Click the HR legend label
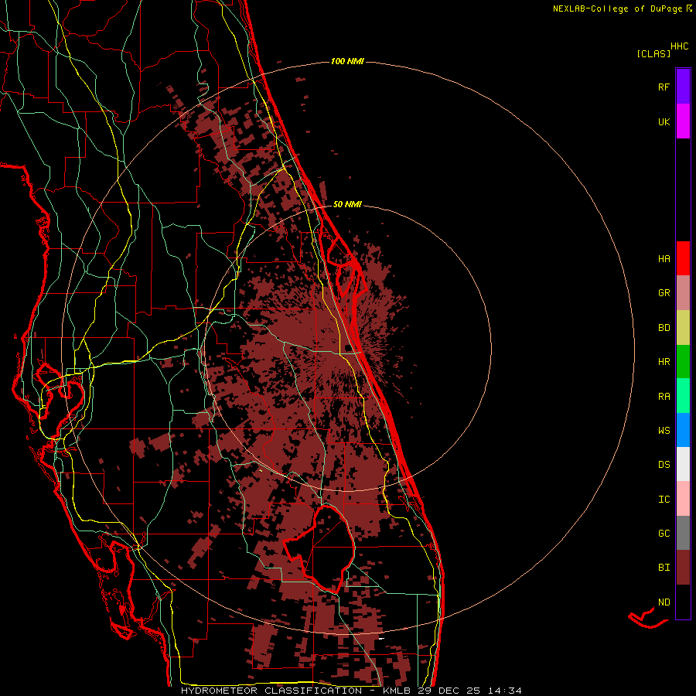Screen dimensions: 696x696 664,362
